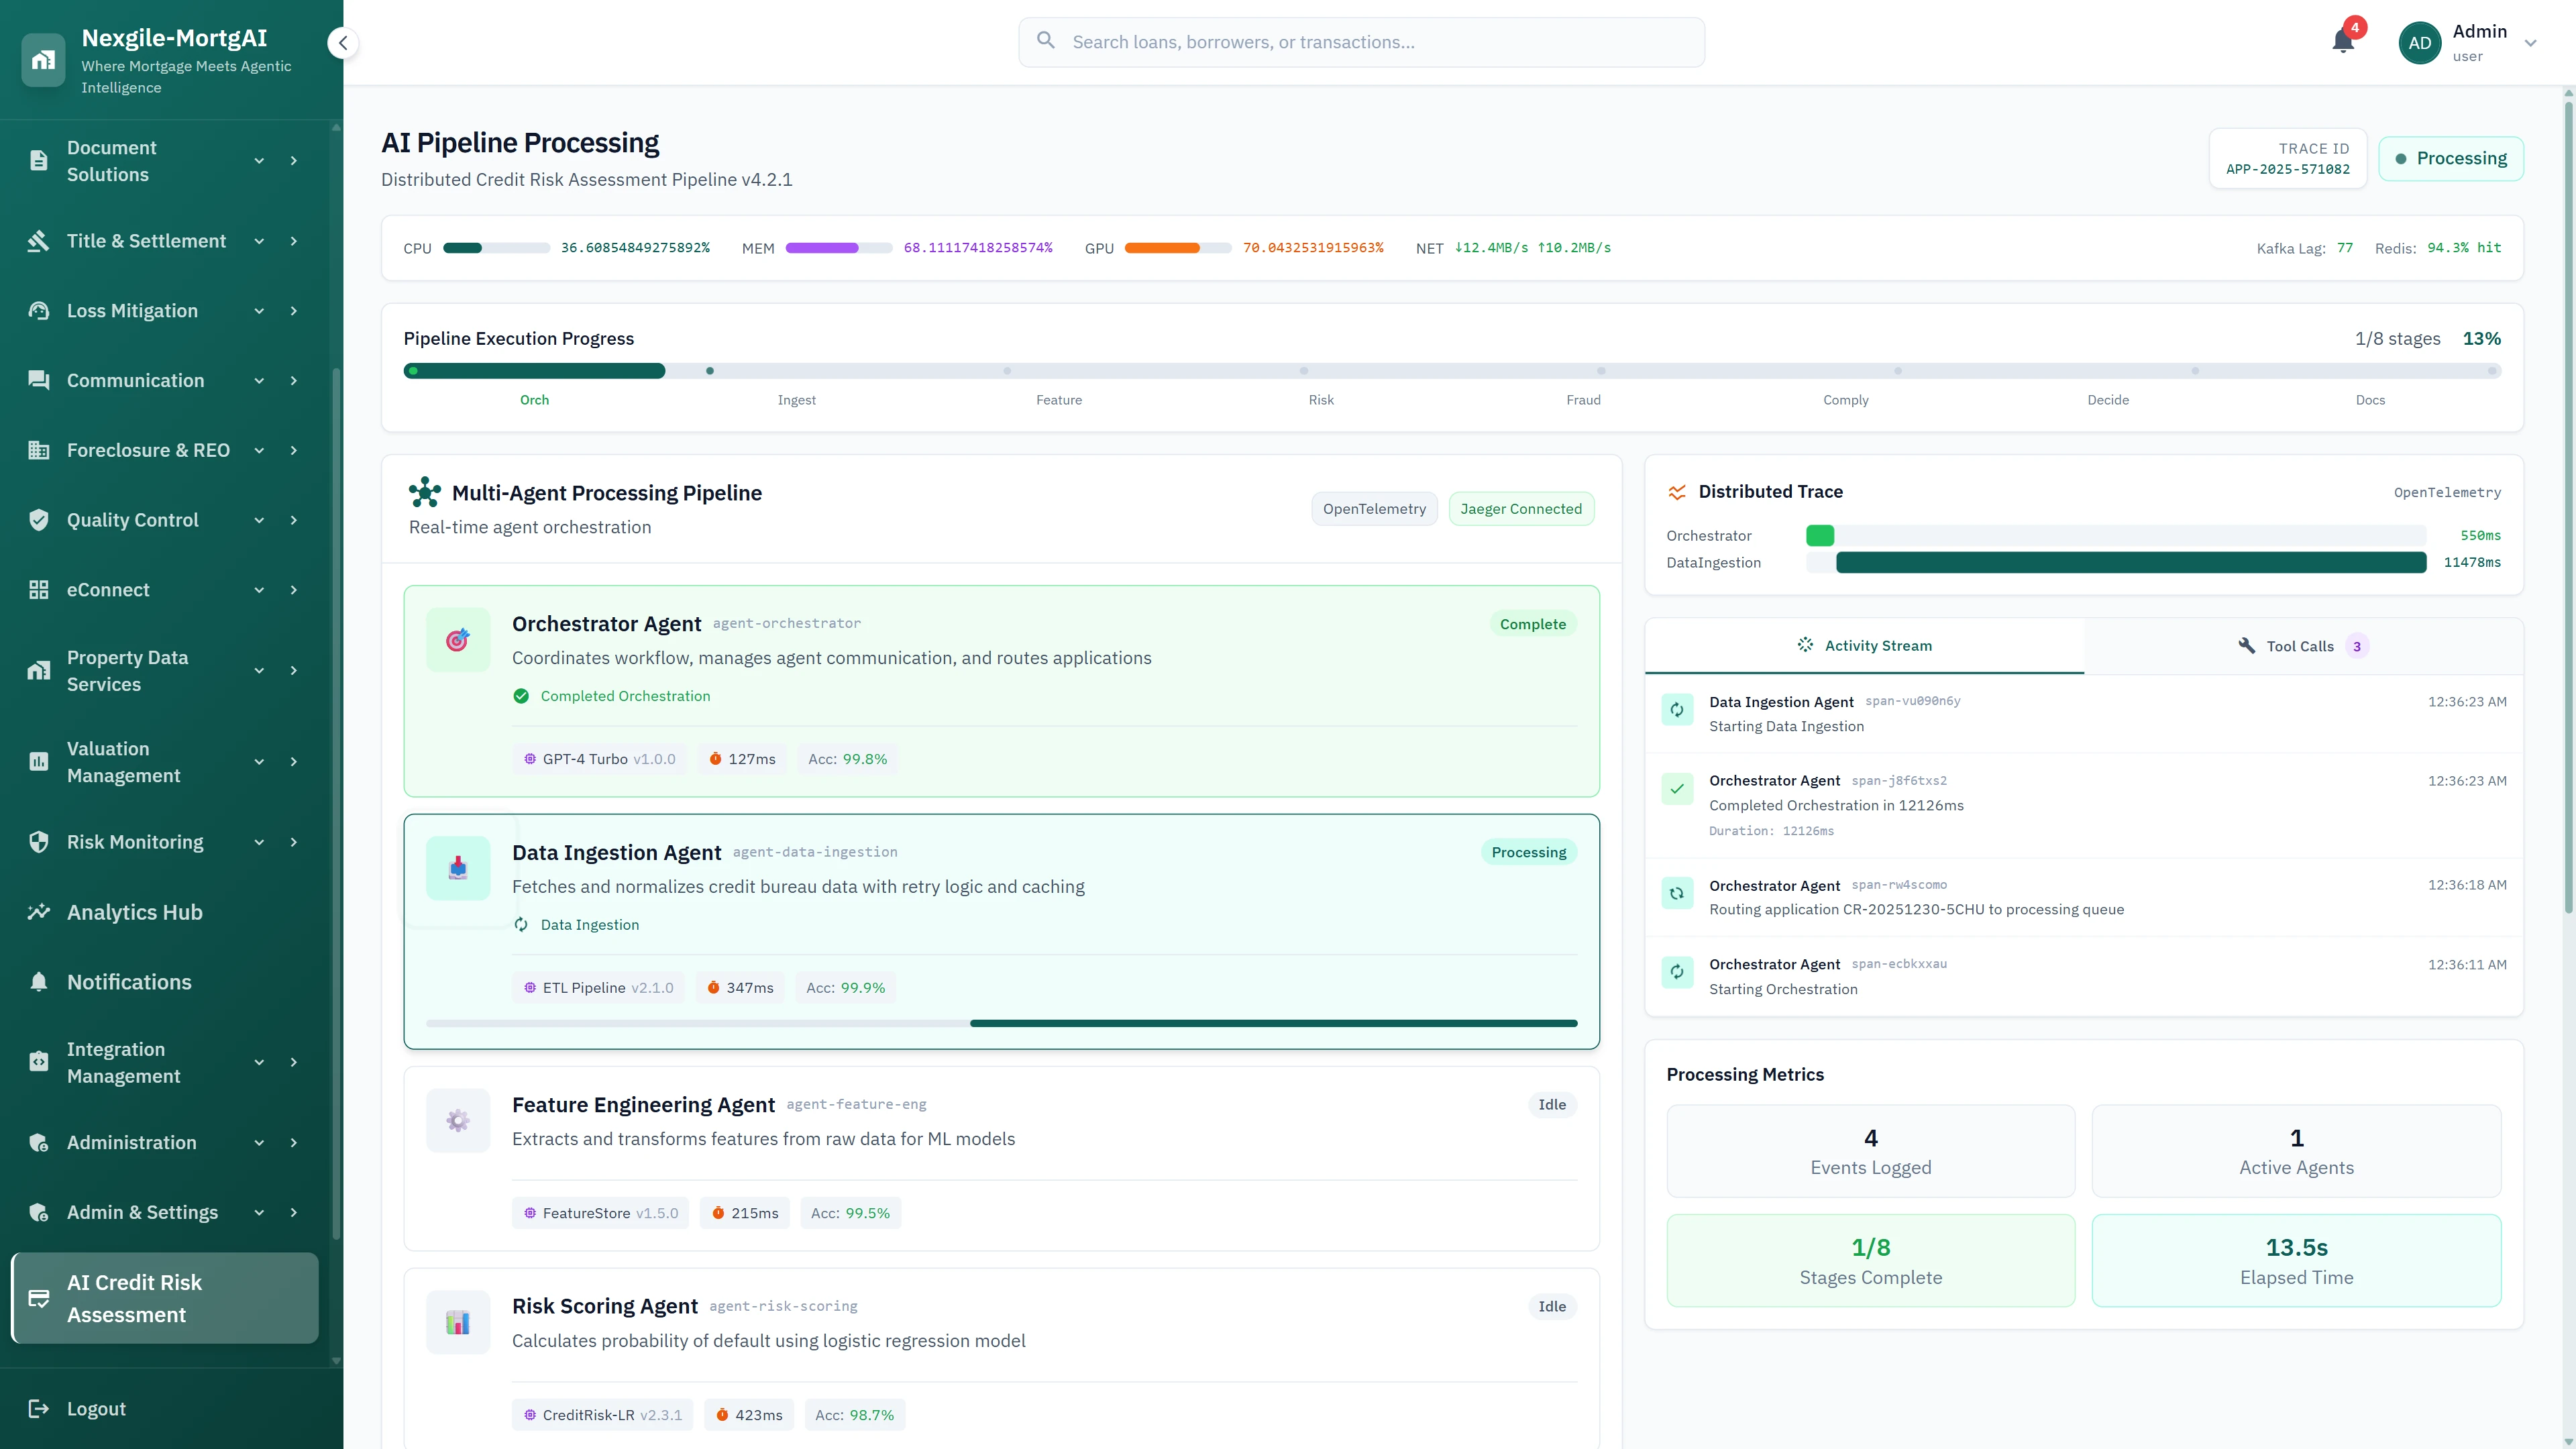Click the Distributed Trace waveform icon
Viewport: 2576px width, 1449px height.
coord(1677,491)
